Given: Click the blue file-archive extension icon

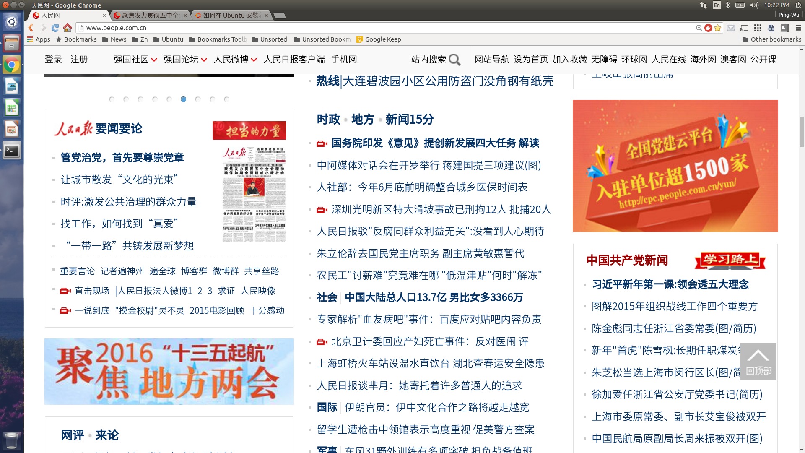Looking at the screenshot, I should (x=771, y=28).
